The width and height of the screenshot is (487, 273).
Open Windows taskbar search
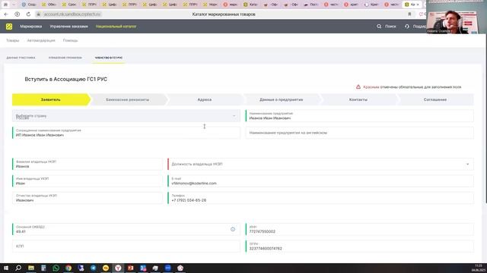coord(18,268)
